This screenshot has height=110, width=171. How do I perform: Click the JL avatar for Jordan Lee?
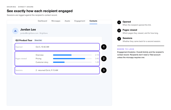tap(15, 31)
